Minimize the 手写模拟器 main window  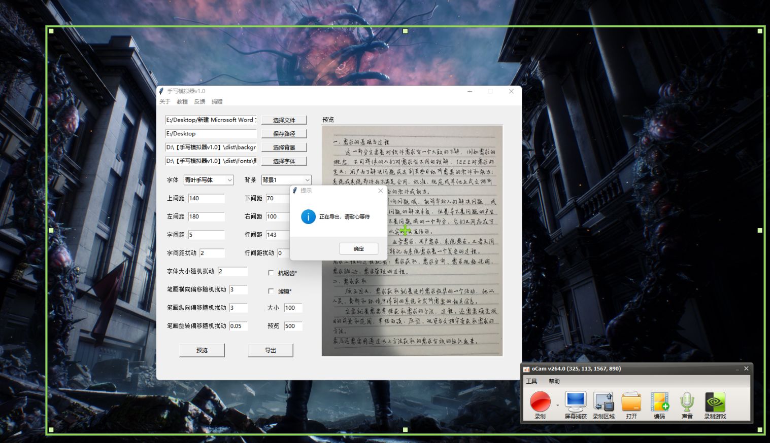coord(470,91)
